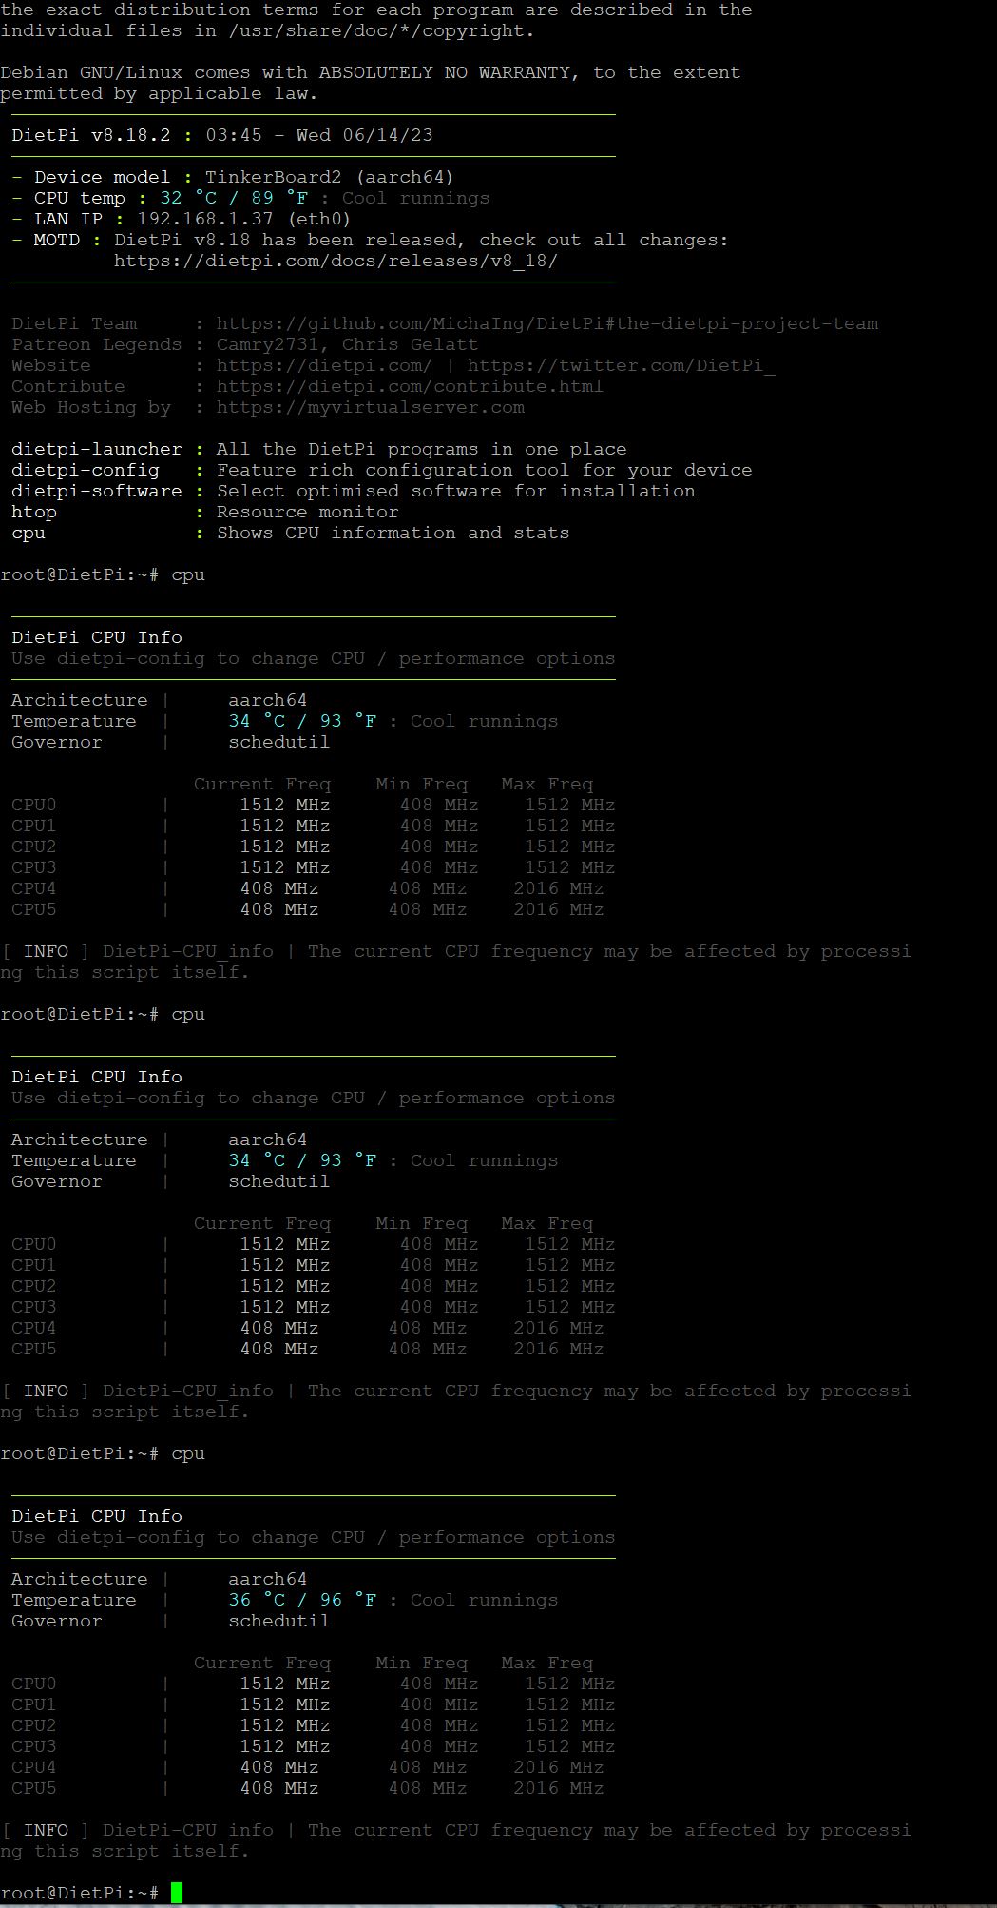Click the 'htop' command name

[x=34, y=512]
